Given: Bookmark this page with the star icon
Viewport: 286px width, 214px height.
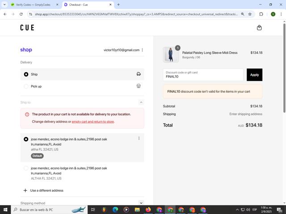Looking at the screenshot, I should pos(250,14).
